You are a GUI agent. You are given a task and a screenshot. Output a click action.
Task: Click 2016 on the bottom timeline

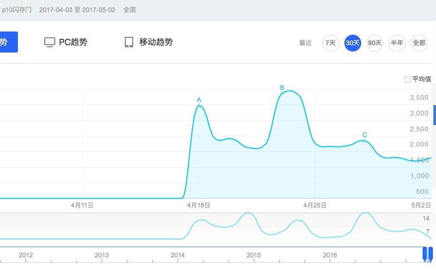click(x=330, y=255)
